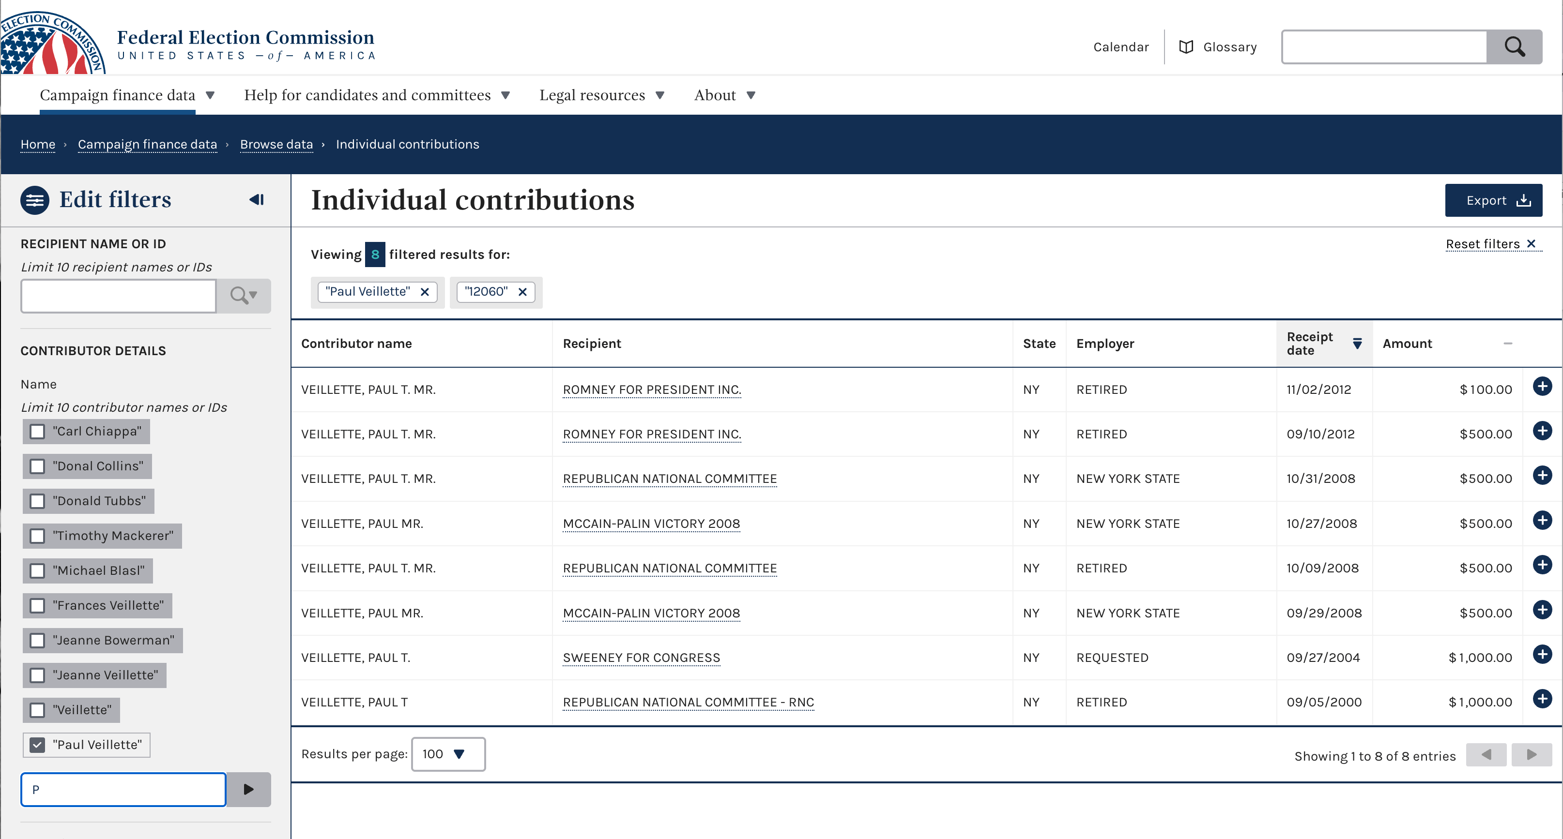1563x839 pixels.
Task: Open Legal resources menu
Action: 602,95
